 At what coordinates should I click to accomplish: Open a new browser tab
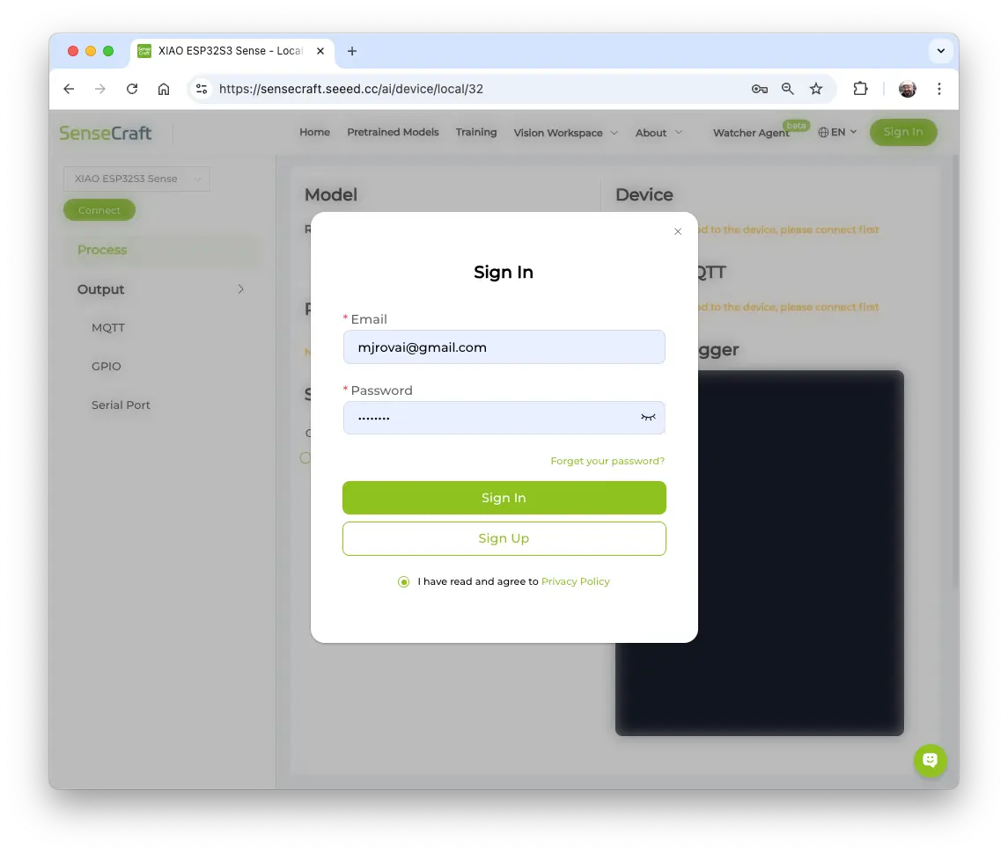(352, 51)
